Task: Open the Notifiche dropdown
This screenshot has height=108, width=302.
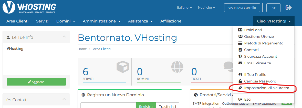Action: [206, 8]
